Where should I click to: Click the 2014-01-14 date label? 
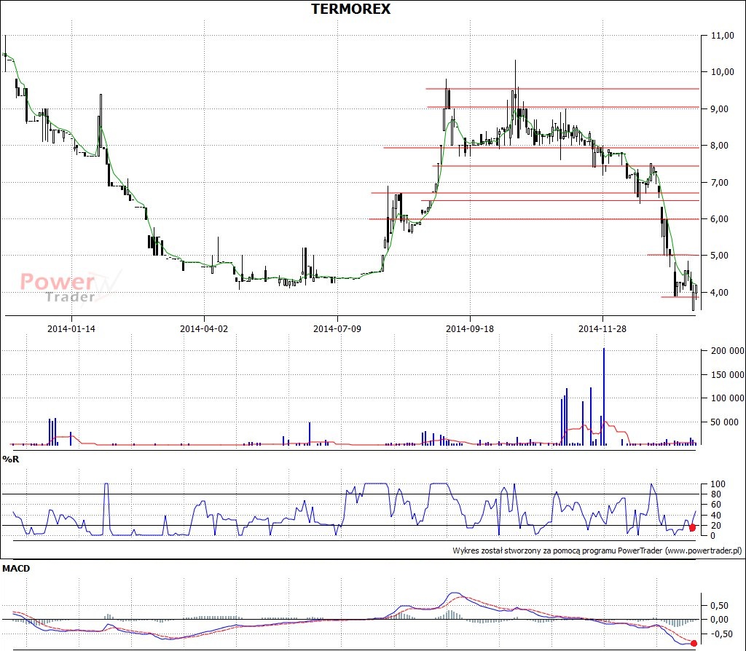tap(71, 328)
